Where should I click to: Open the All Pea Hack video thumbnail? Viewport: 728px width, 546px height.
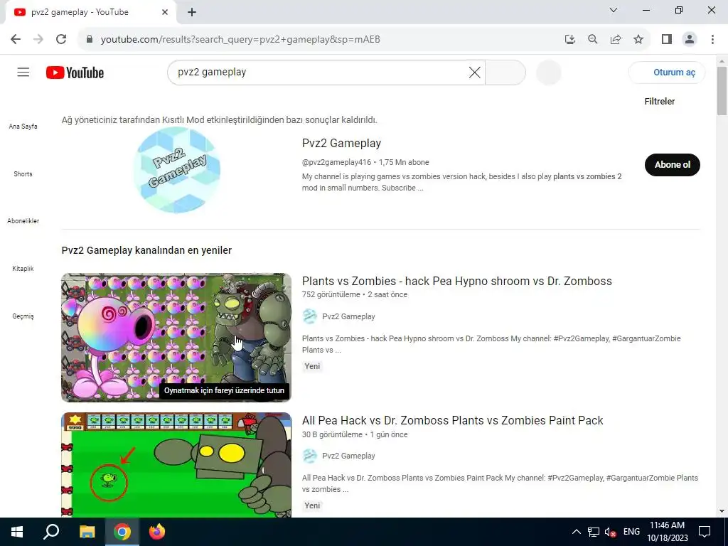coord(176,465)
